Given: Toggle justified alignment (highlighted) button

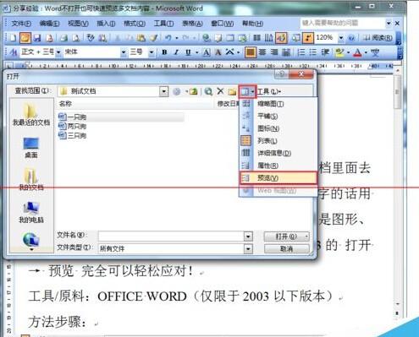Looking at the screenshot, I should [250, 52].
